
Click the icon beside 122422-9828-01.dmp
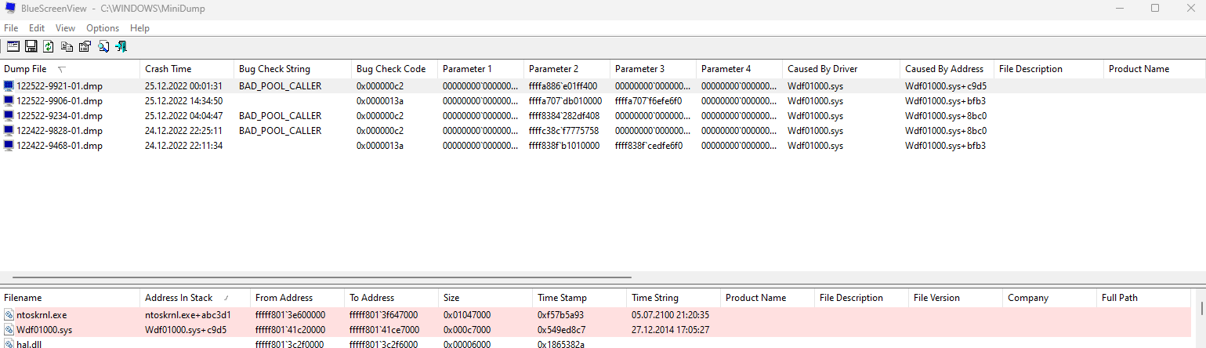[x=9, y=131]
